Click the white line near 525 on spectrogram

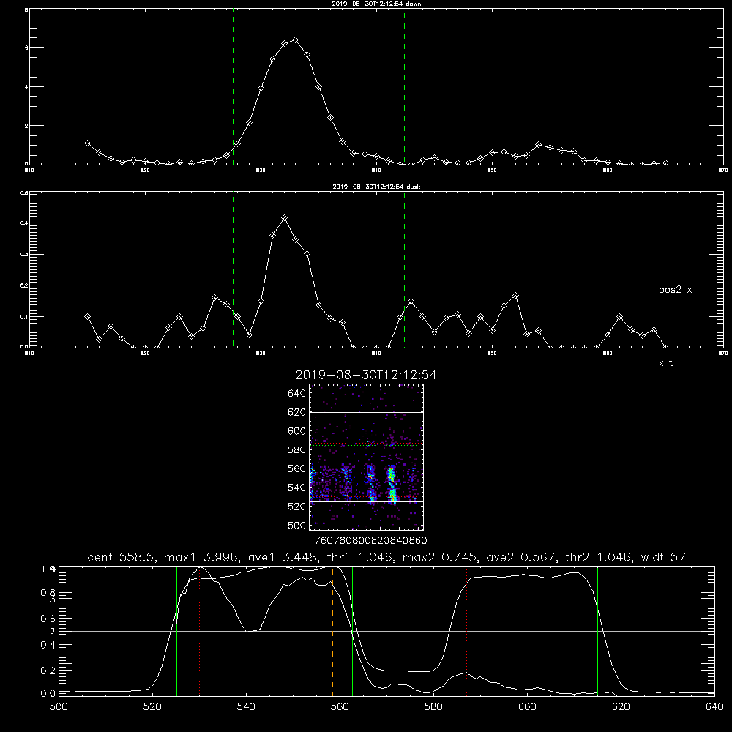point(367,502)
